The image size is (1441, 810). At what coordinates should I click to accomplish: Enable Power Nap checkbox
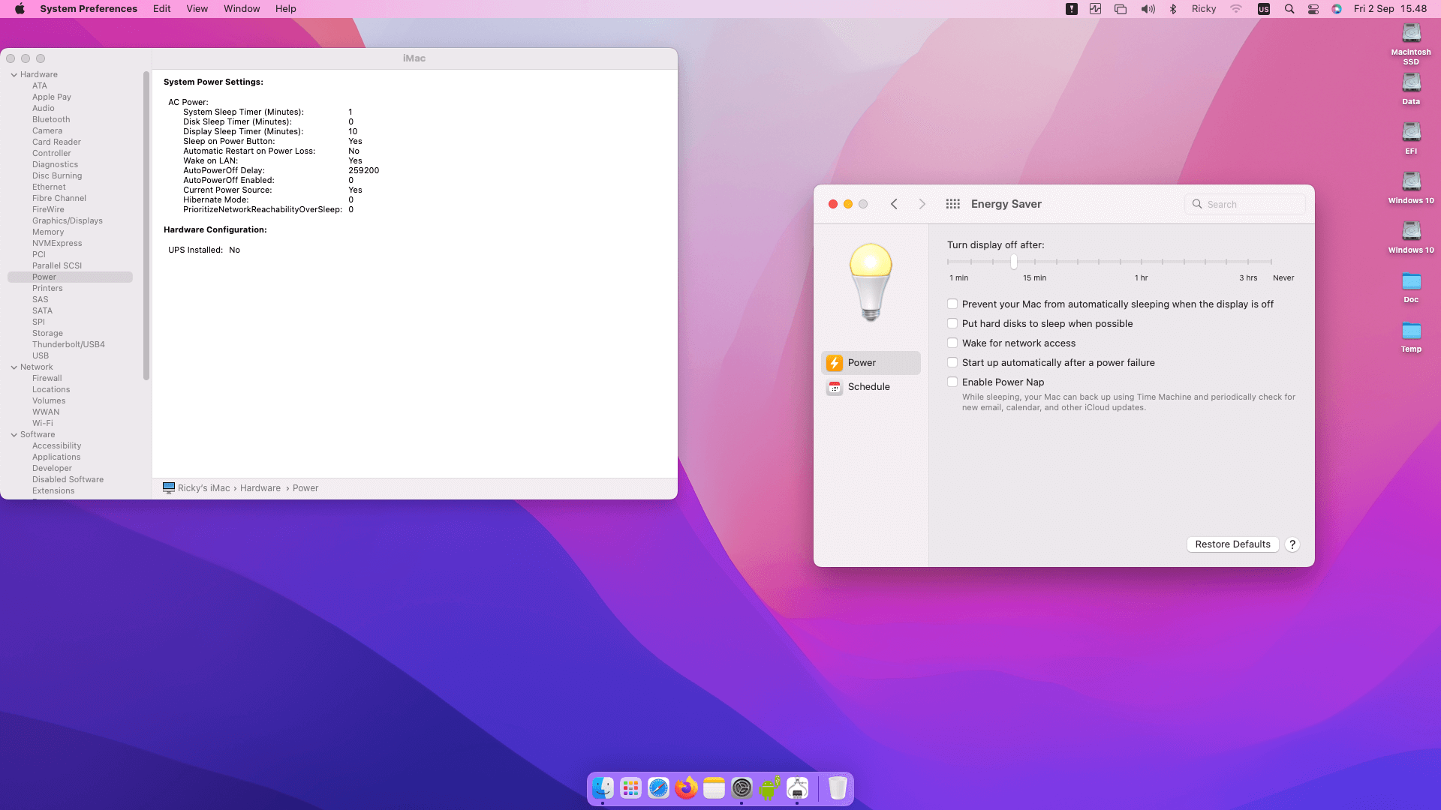(x=952, y=382)
